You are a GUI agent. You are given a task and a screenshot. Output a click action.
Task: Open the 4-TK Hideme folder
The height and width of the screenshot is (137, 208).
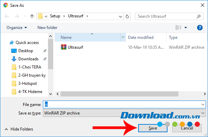point(30,92)
